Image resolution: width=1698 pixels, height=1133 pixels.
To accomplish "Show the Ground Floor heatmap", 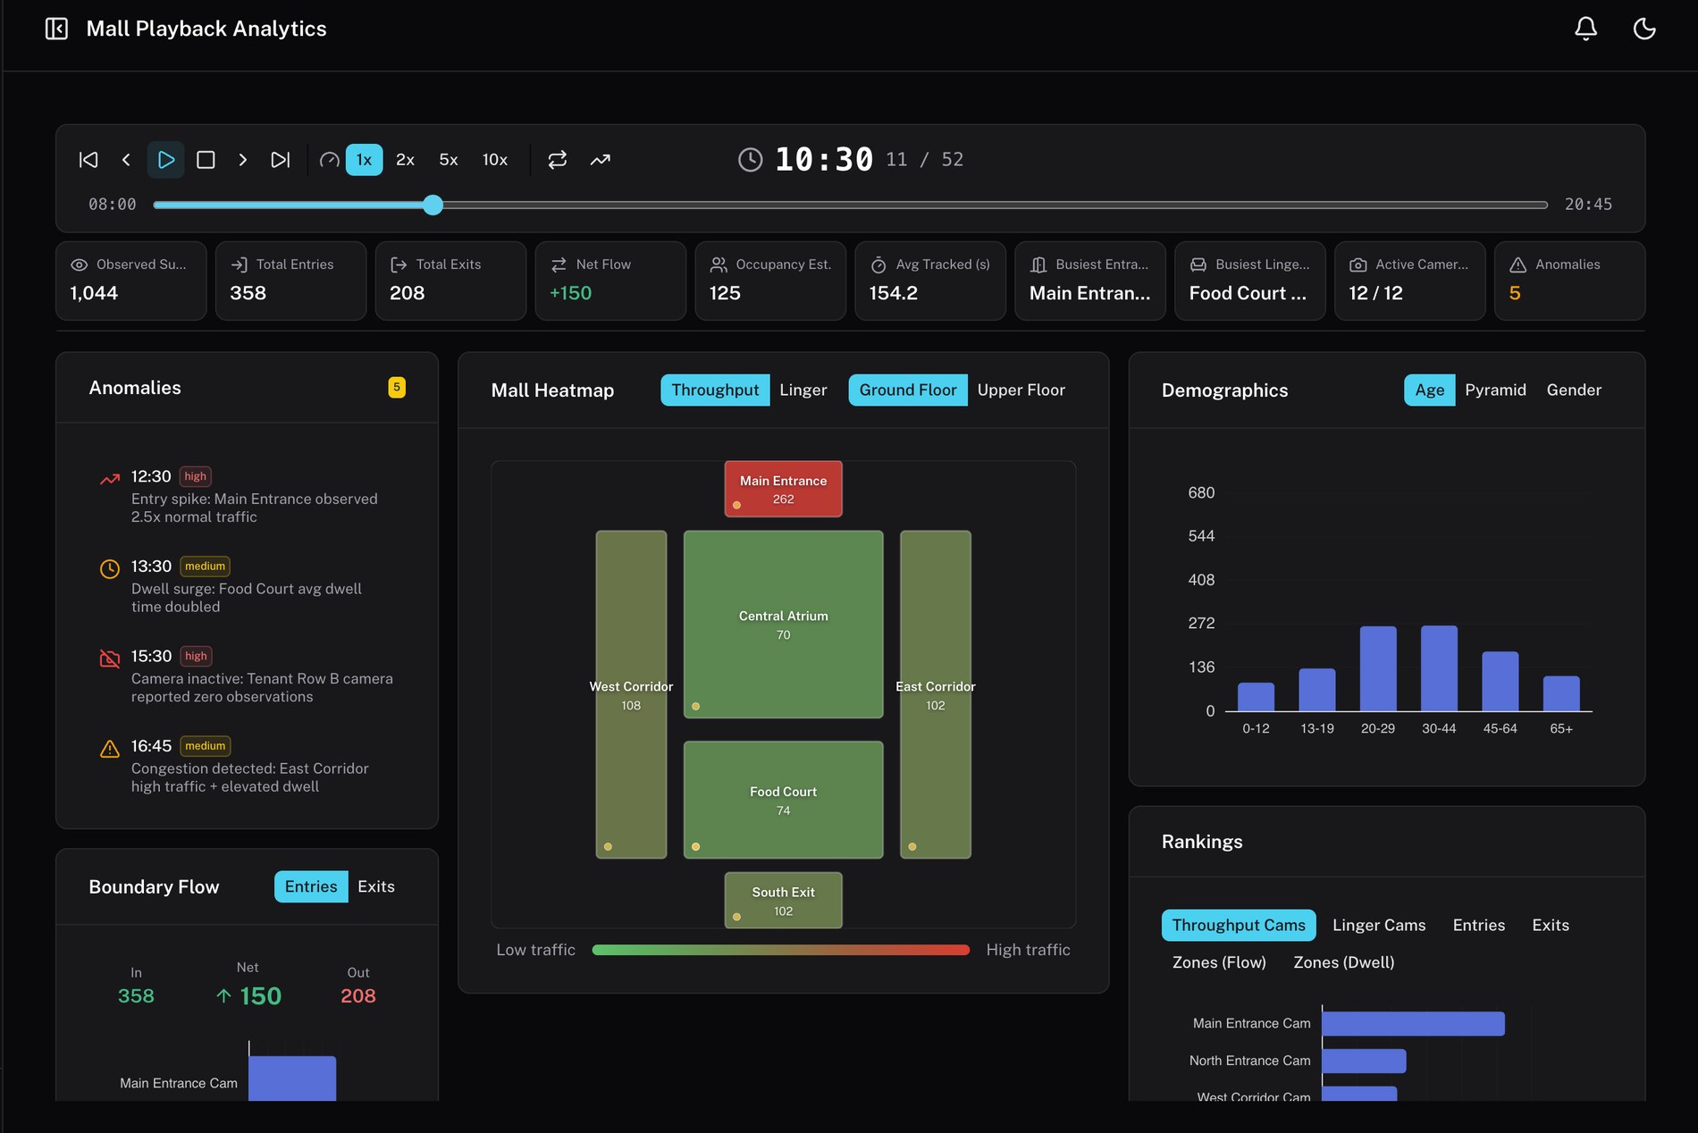I will tap(908, 390).
